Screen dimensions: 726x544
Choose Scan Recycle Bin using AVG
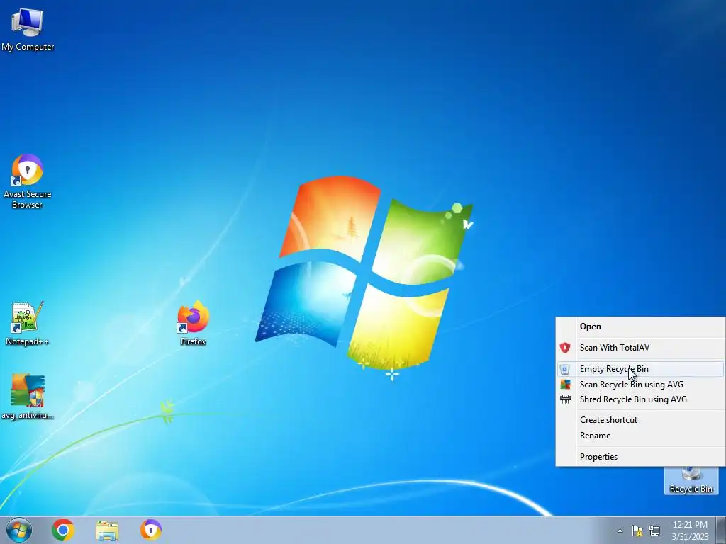pyautogui.click(x=640, y=385)
